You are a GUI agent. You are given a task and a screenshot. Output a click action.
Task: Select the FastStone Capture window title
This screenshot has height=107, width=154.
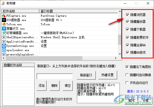[53, 16]
